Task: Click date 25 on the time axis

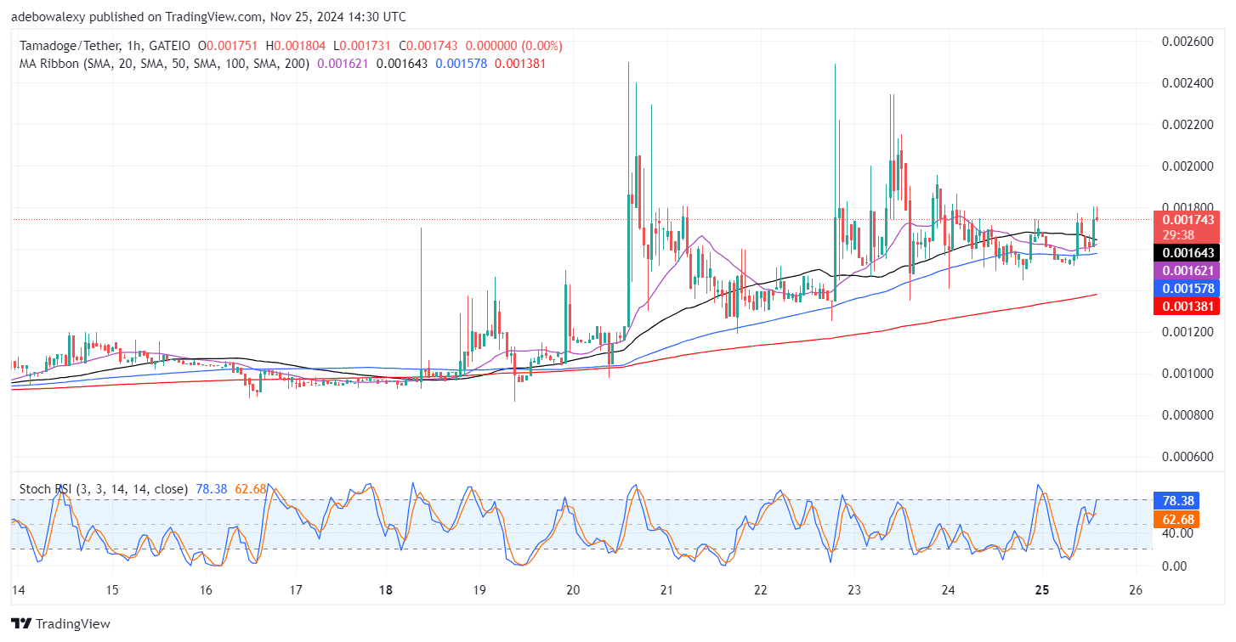Action: 1041,589
